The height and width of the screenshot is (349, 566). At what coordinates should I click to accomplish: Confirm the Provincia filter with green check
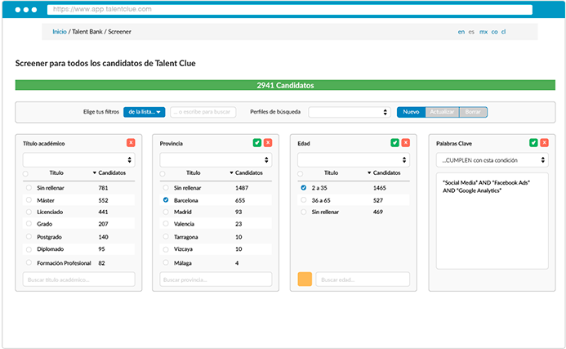pyautogui.click(x=257, y=143)
